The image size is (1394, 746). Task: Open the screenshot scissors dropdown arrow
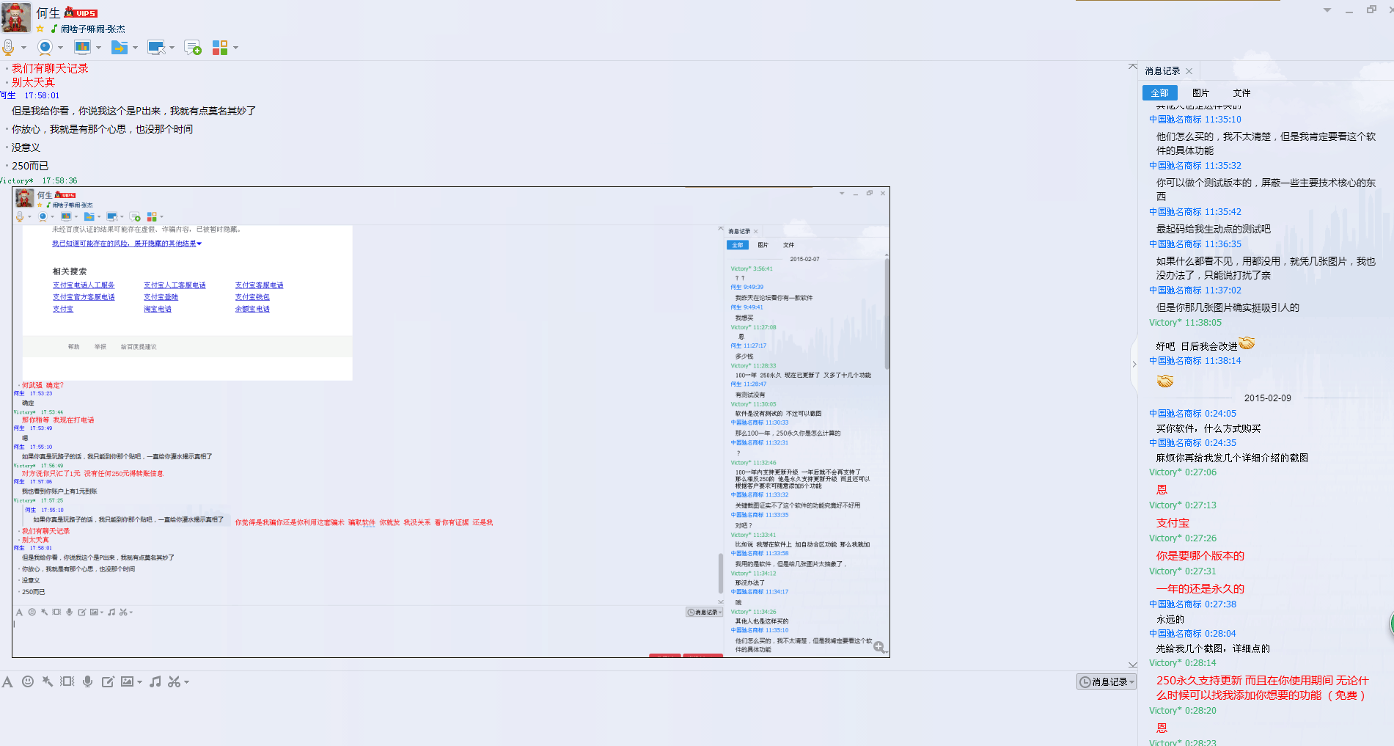pos(186,682)
